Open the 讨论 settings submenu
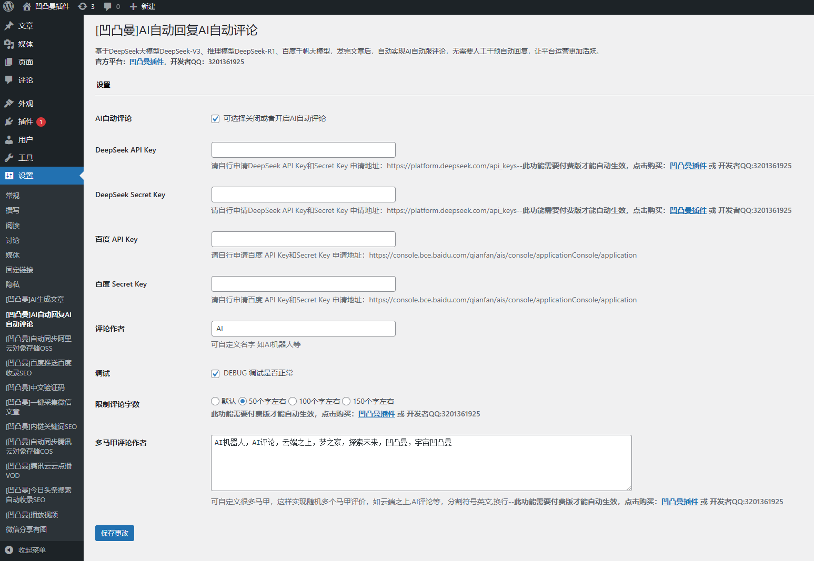814x561 pixels. point(13,240)
